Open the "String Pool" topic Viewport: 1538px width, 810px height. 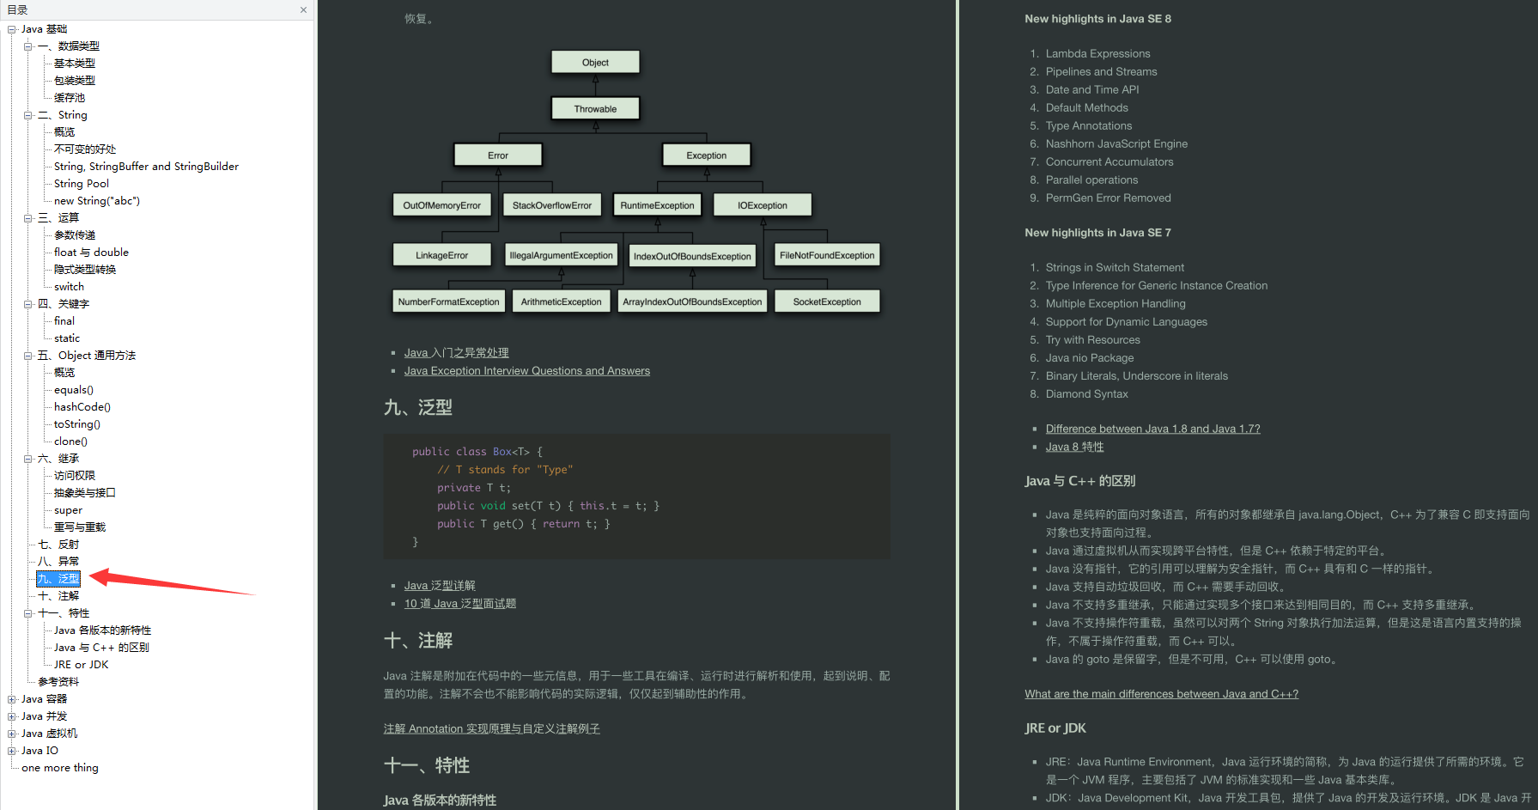80,183
